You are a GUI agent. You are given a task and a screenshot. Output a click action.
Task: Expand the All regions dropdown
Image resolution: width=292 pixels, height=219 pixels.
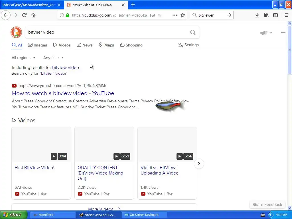[23, 58]
